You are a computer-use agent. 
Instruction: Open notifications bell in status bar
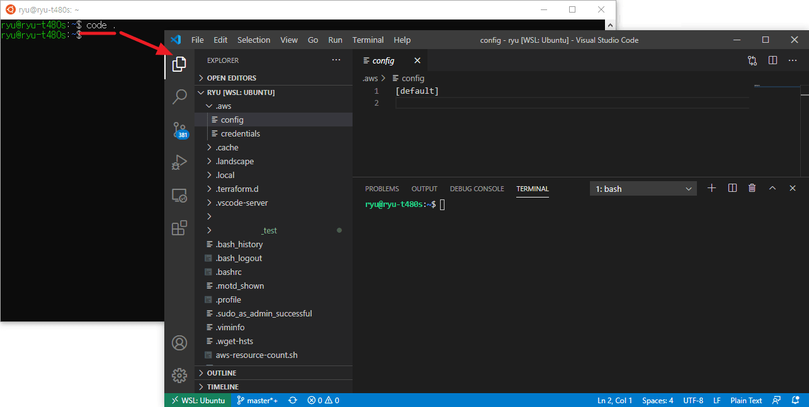coord(796,400)
